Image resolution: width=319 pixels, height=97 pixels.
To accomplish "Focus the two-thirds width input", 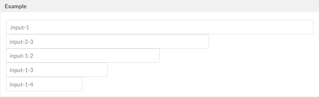I will coord(108,41).
